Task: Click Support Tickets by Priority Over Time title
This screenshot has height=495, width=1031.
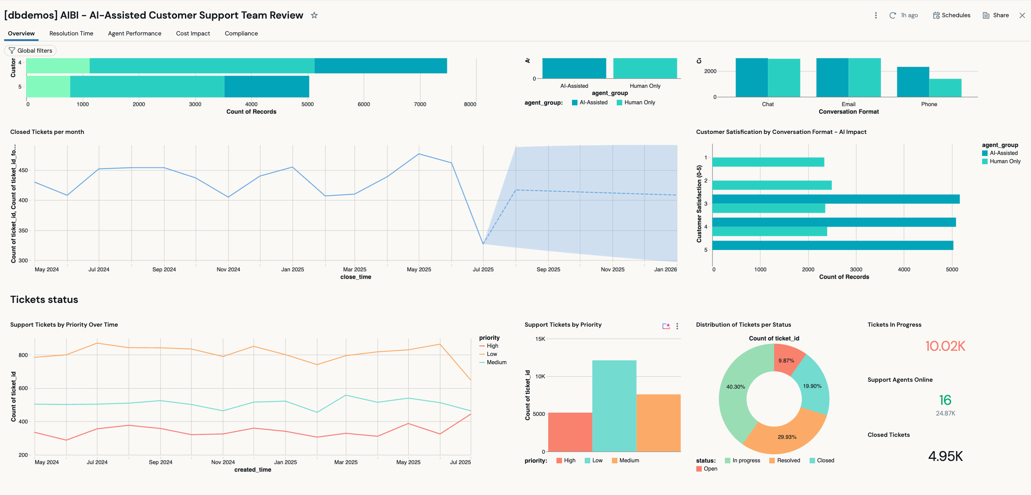Action: (x=64, y=325)
